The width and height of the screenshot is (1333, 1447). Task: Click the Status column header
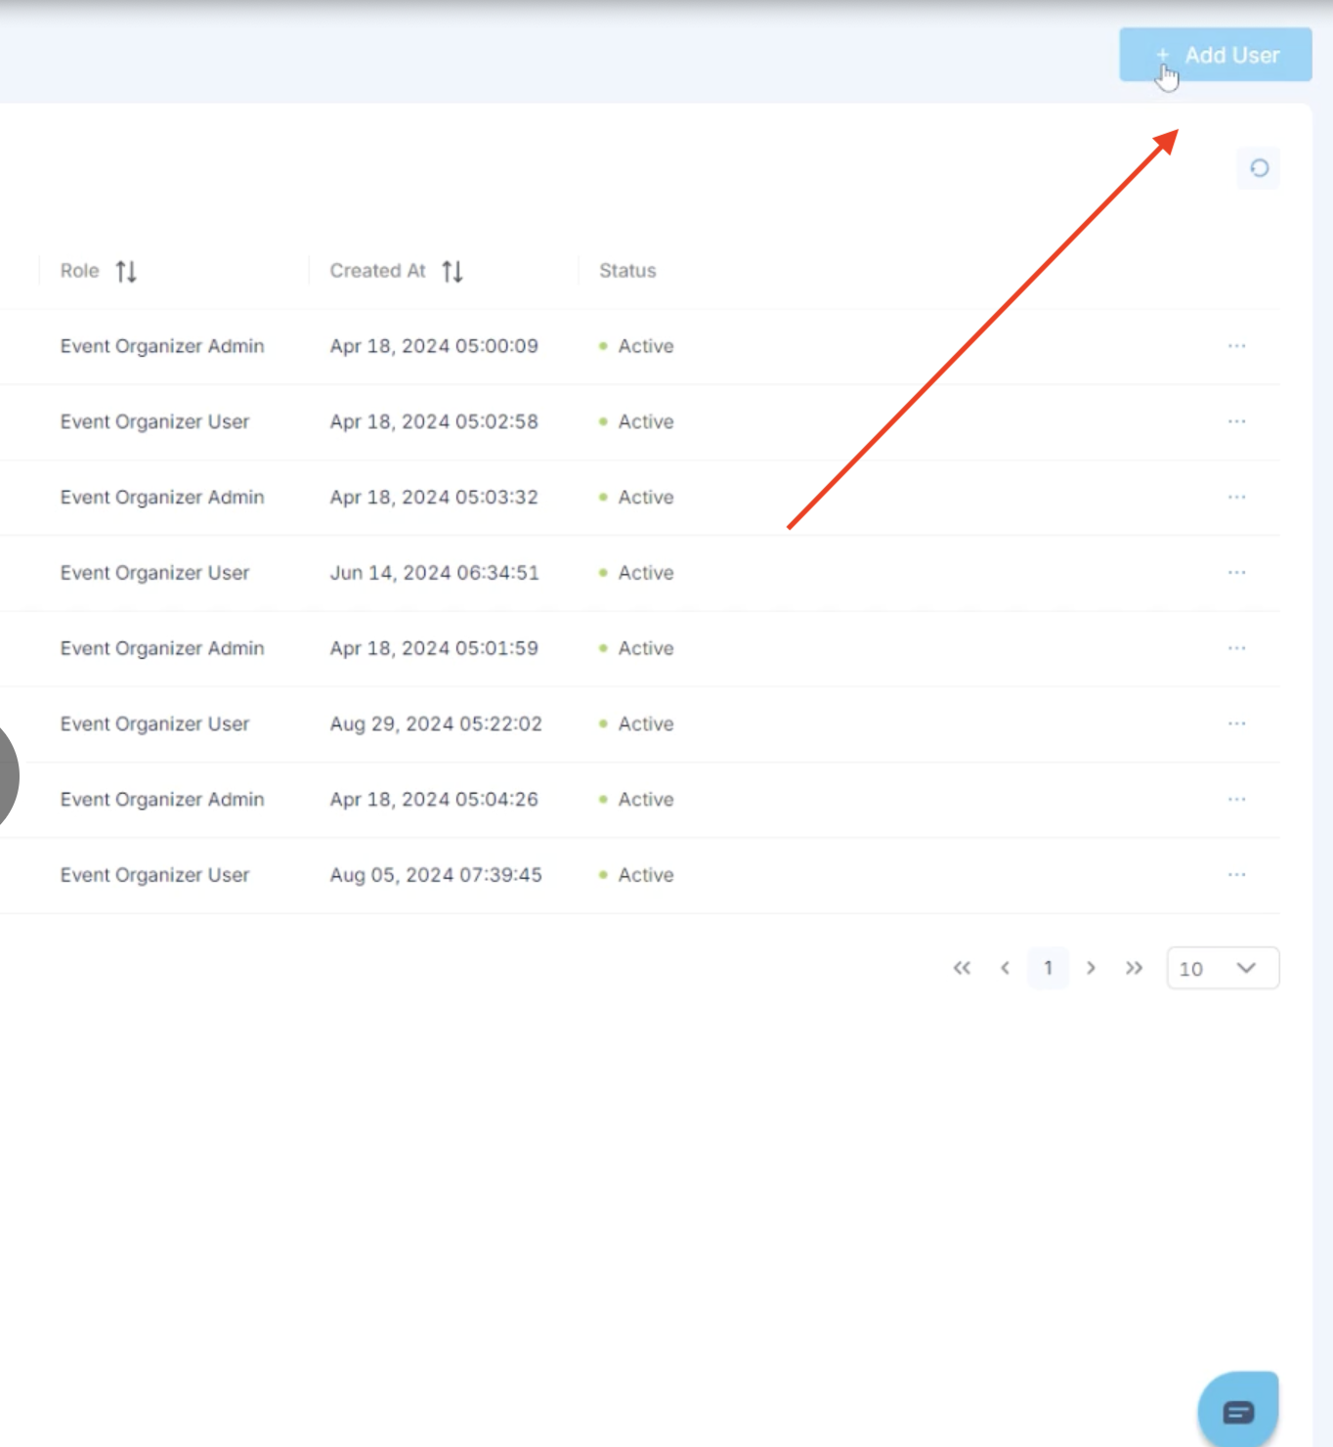coord(627,271)
